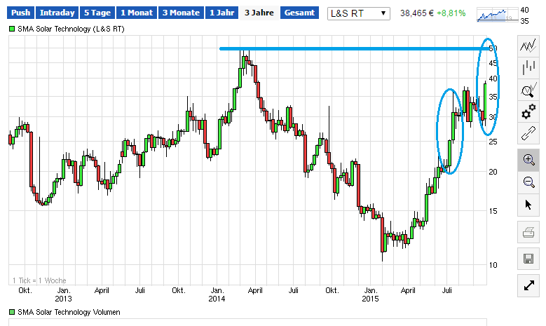Viewport: 546px width, 326px height.
Task: Switch to 1 Jahr timeframe
Action: (221, 13)
